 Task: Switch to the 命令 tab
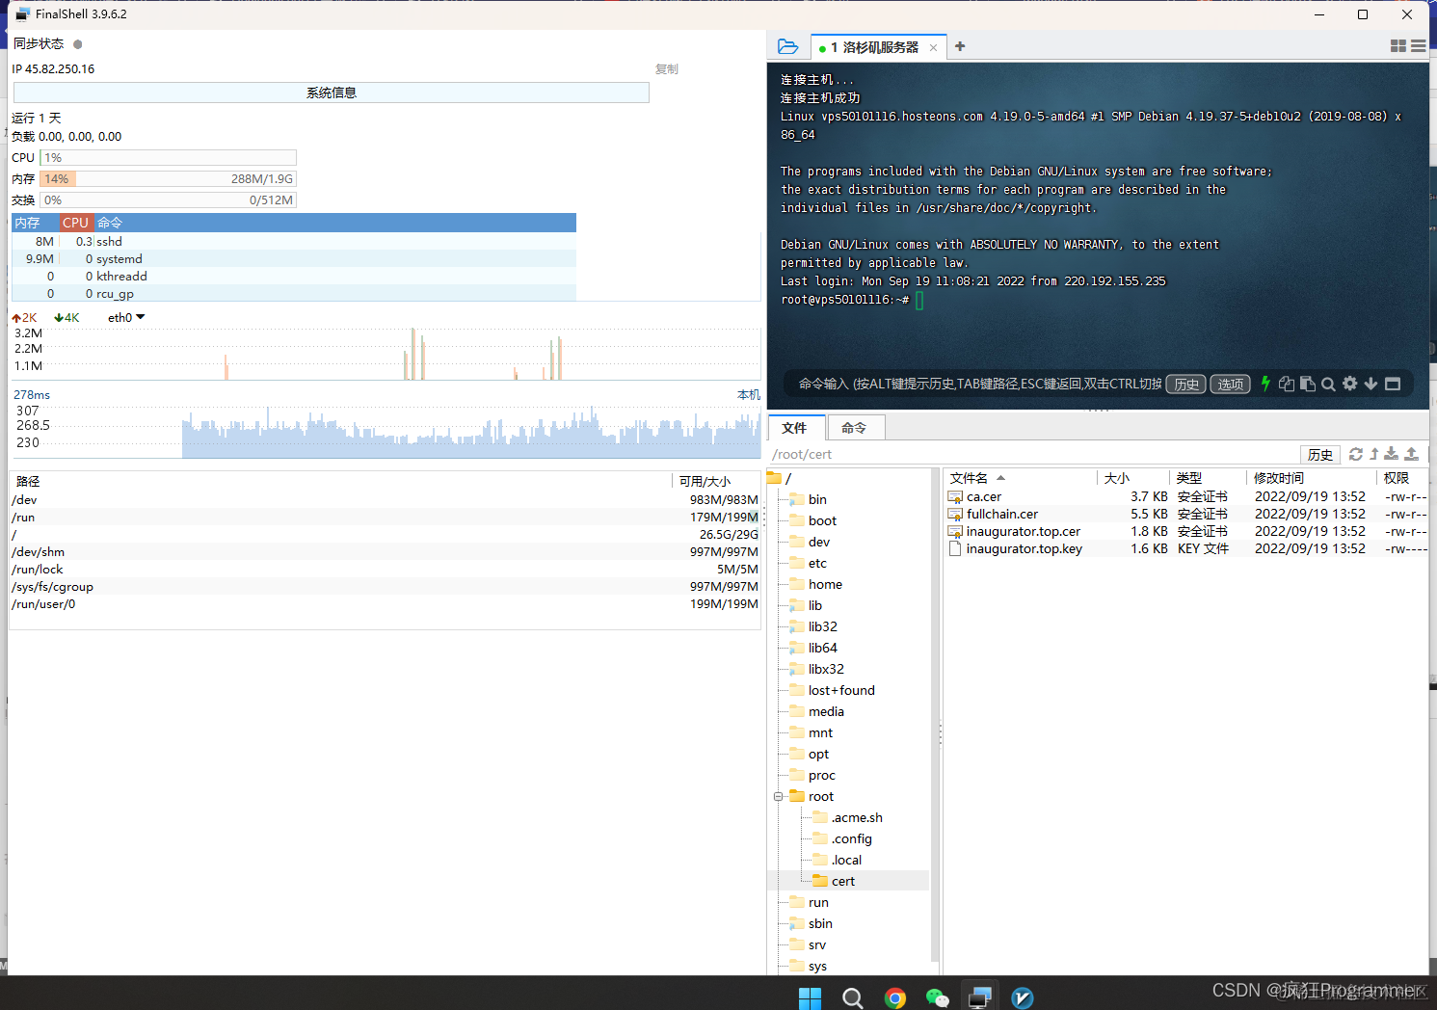(854, 428)
